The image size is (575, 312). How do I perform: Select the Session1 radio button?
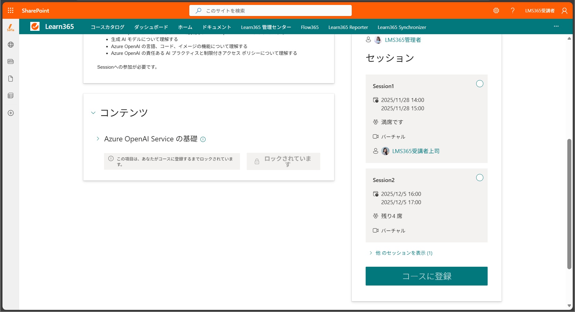coord(480,84)
